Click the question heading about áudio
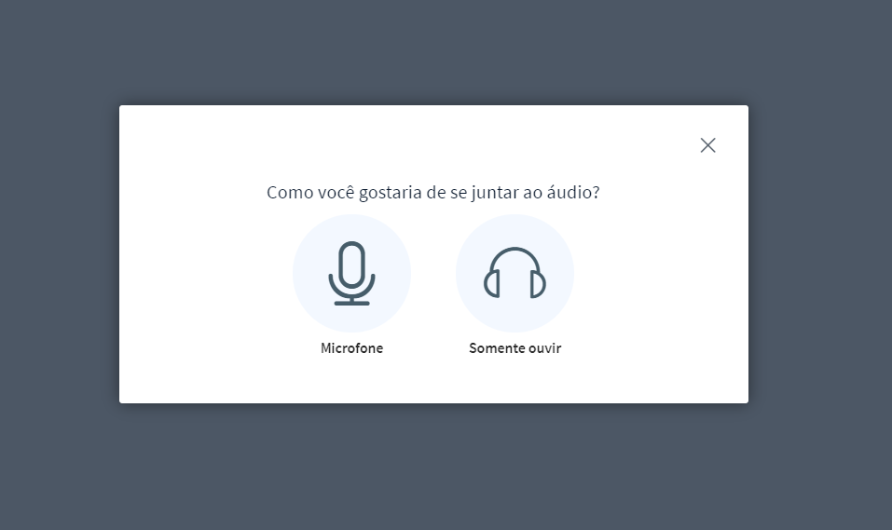Viewport: 892px width, 530px height. tap(432, 192)
